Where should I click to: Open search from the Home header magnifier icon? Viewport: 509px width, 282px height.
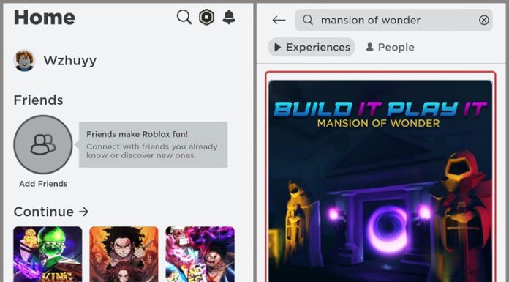(x=184, y=17)
